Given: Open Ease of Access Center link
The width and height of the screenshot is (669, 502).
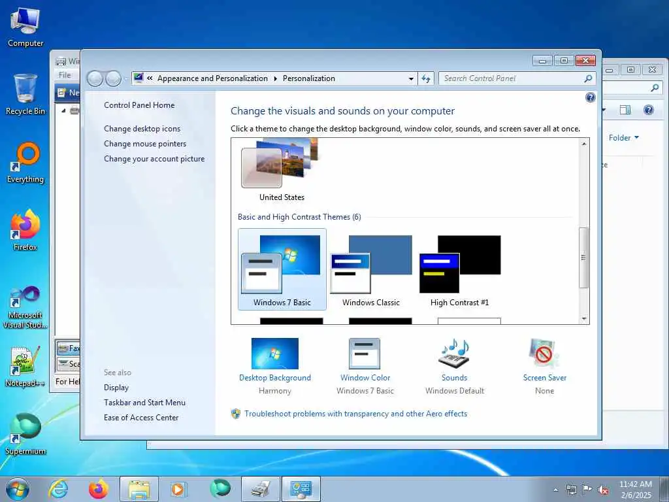Looking at the screenshot, I should tap(141, 417).
